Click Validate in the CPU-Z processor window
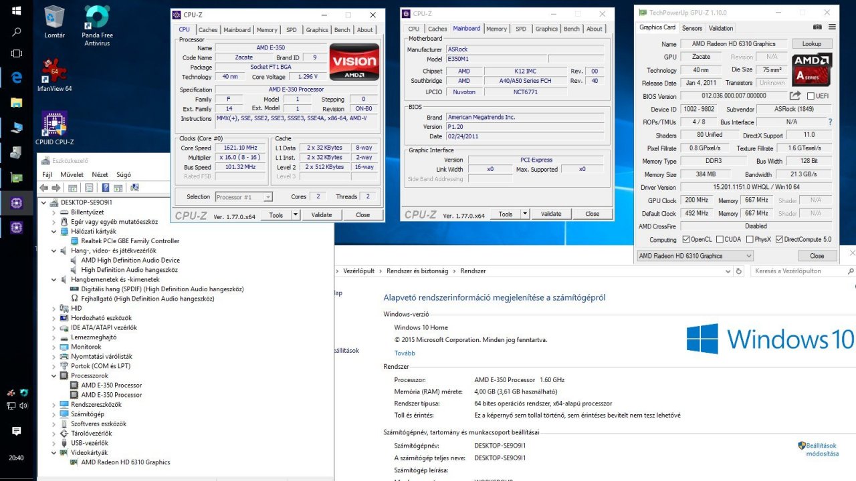Screen dimensions: 856x481 coord(322,215)
